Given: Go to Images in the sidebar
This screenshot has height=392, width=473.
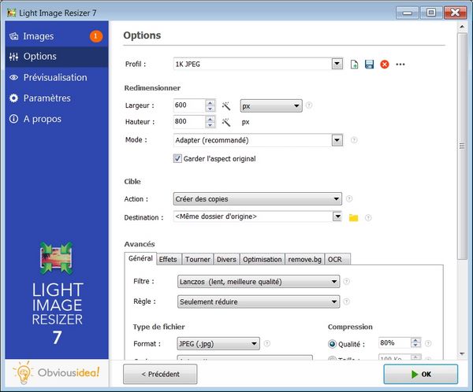Looking at the screenshot, I should pyautogui.click(x=57, y=36).
